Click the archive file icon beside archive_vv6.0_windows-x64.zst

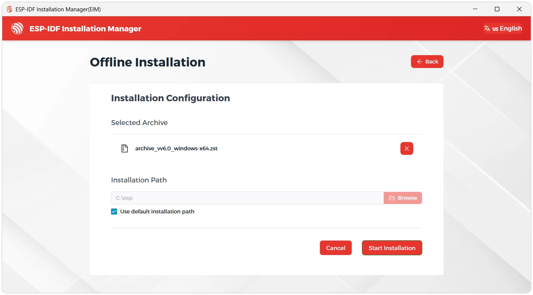coord(124,148)
